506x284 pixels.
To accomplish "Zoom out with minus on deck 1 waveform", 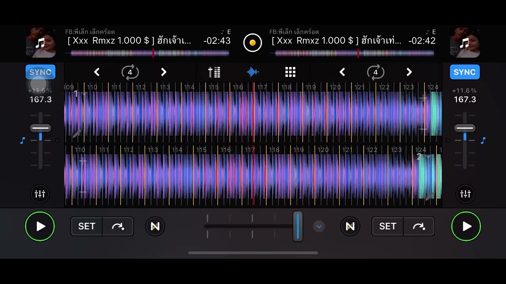I will point(423,129).
